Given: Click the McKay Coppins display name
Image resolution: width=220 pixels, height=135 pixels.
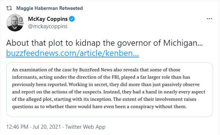Looking at the screenshot, I should (x=48, y=19).
